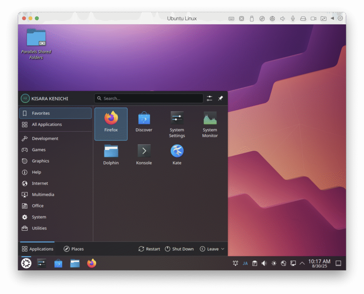Show All Applications list
The image size is (364, 294).
coord(55,124)
